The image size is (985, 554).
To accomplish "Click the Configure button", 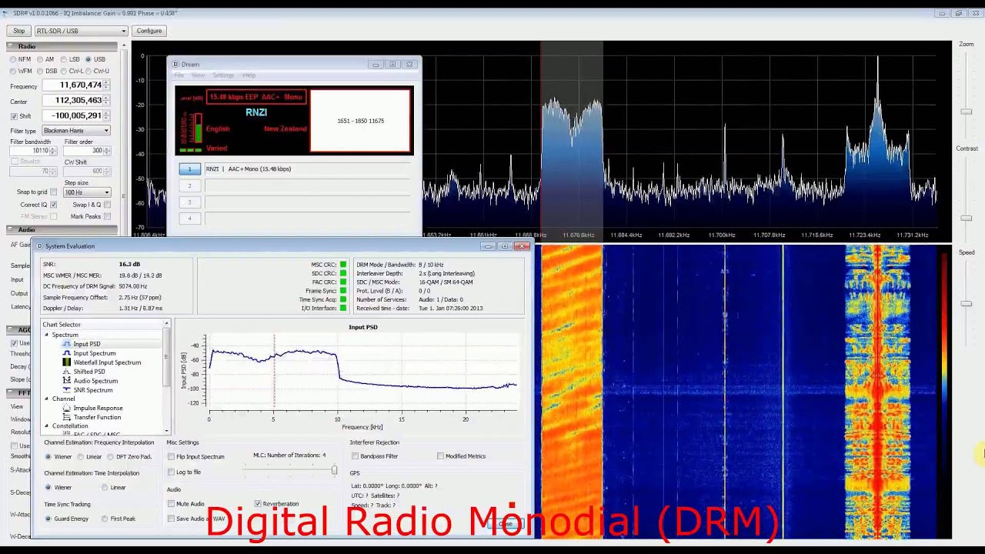I will point(149,31).
